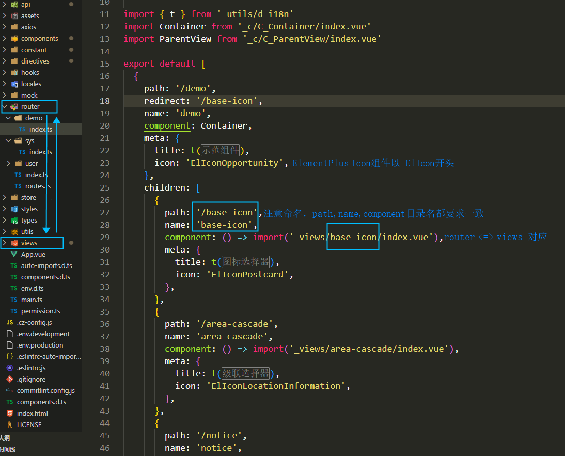Click the '_utils/d_i18n' import path
The height and width of the screenshot is (456, 565).
tap(256, 14)
